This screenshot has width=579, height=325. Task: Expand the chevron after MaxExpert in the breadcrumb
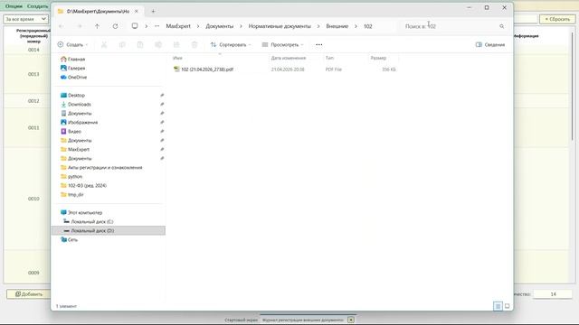coord(198,26)
